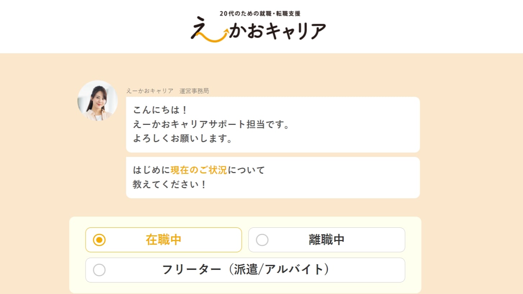Click the 教えてください！ message line

(x=170, y=185)
